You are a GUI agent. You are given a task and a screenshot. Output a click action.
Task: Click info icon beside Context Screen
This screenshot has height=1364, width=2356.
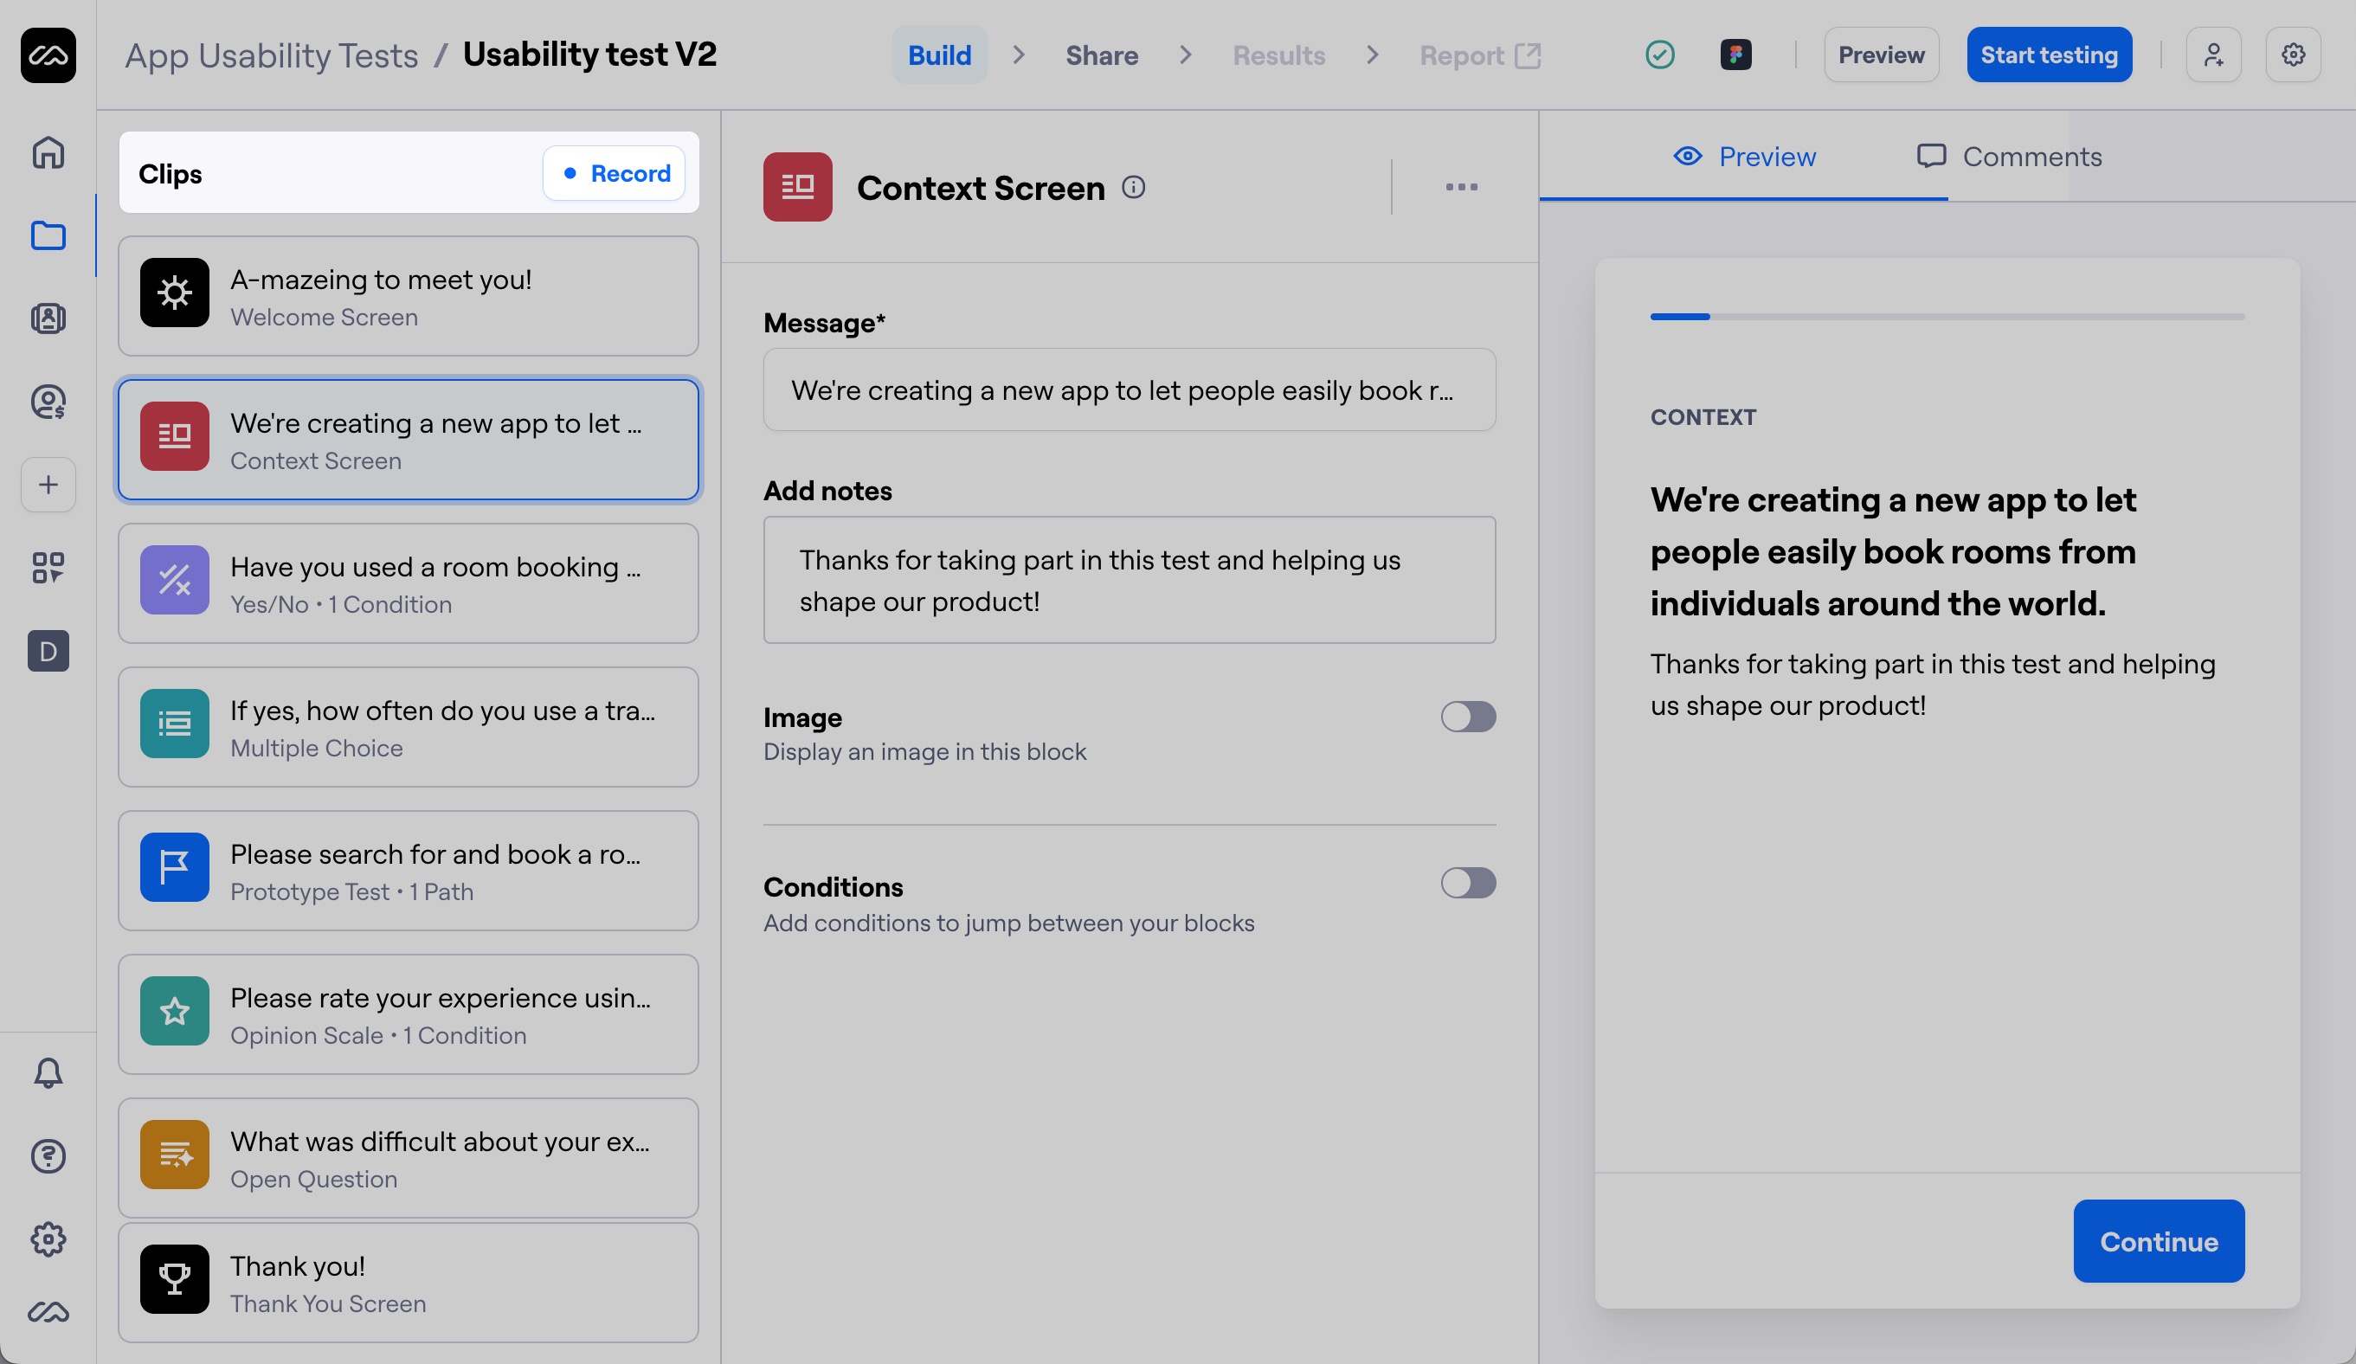pyautogui.click(x=1133, y=188)
